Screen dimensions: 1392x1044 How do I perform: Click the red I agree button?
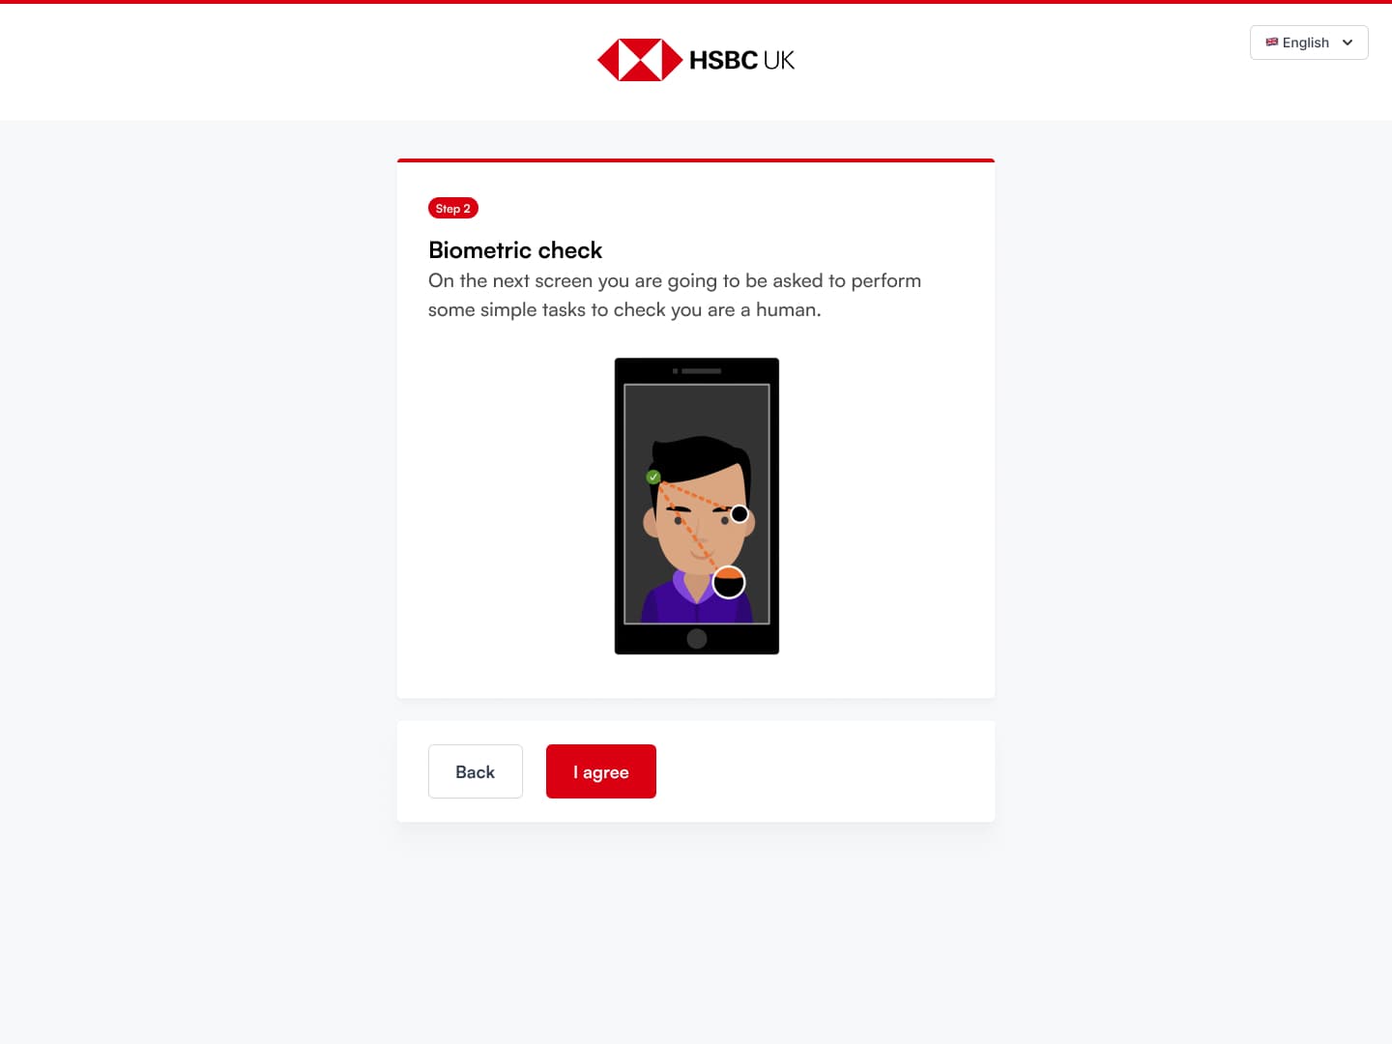[x=601, y=771]
